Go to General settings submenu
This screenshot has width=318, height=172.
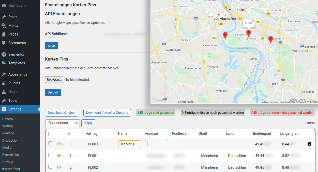[8, 119]
